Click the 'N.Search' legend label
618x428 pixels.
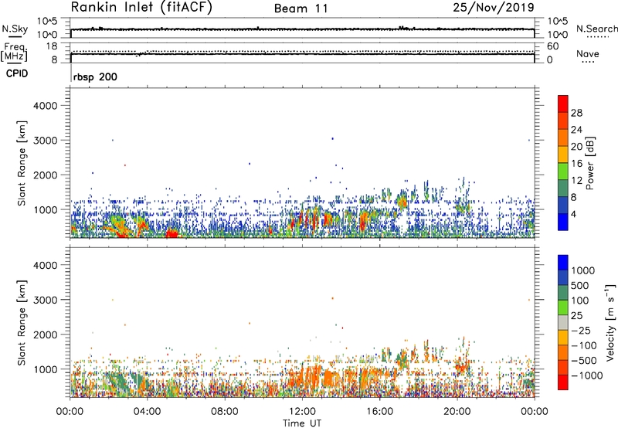[x=596, y=29]
